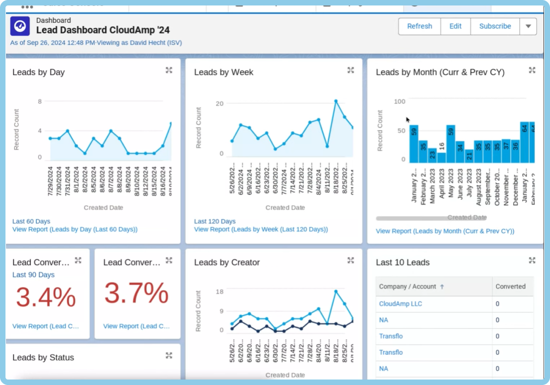
Task: Expand the Leads by Status widget
Action: (x=169, y=356)
